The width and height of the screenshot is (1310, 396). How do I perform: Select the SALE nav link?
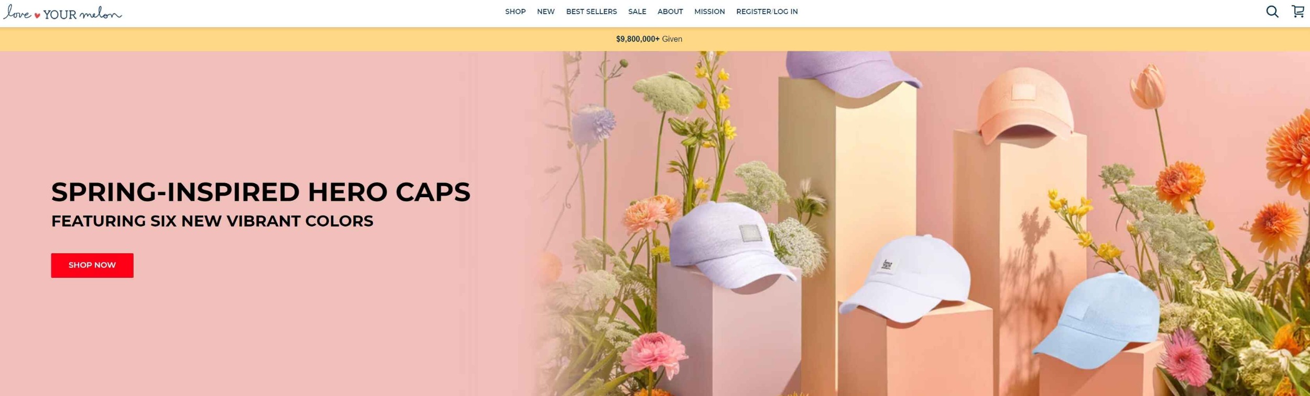pos(637,12)
